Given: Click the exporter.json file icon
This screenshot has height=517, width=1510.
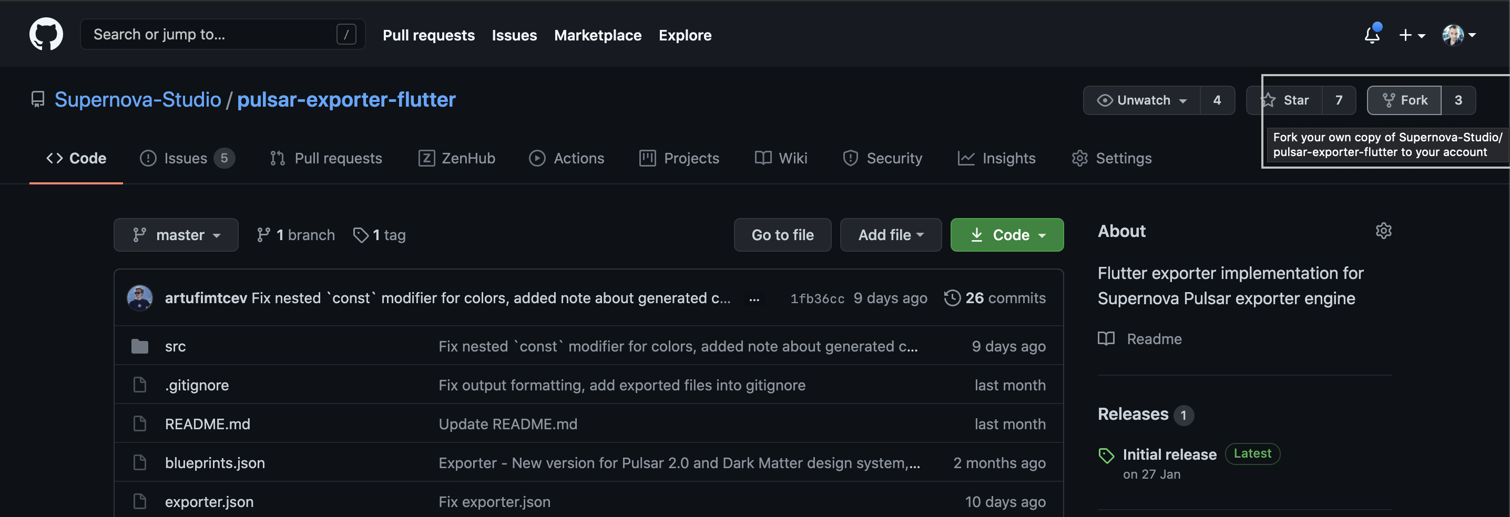Looking at the screenshot, I should pyautogui.click(x=139, y=501).
